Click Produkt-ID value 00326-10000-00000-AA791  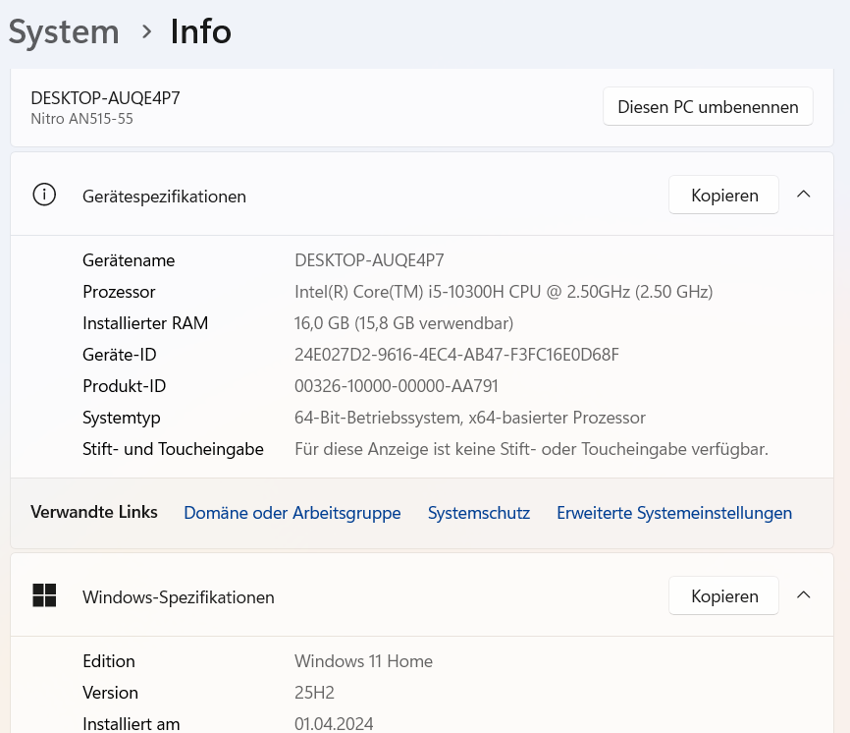(397, 386)
